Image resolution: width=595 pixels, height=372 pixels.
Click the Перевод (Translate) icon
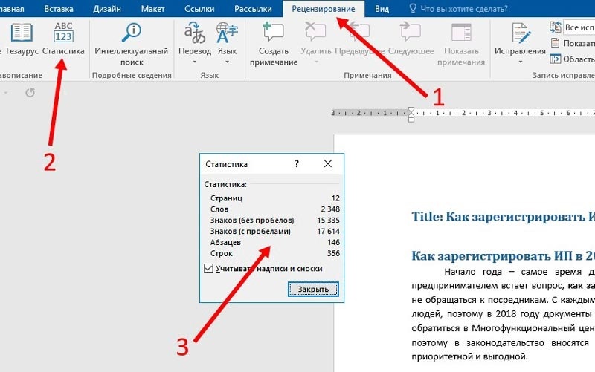coord(195,33)
